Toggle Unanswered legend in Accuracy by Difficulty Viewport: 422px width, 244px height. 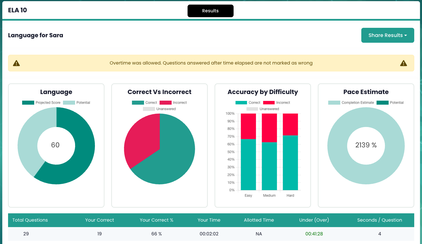(x=263, y=109)
